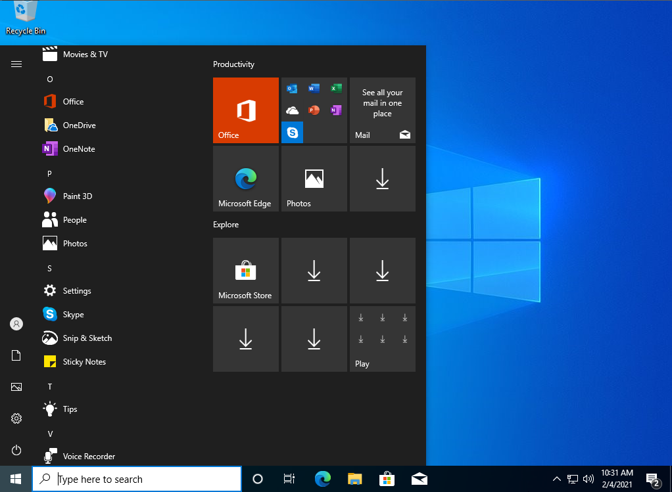Open the small Excel tile

click(336, 89)
